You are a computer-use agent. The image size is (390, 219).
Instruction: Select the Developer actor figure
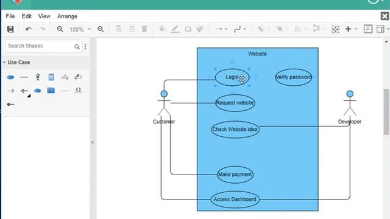point(350,103)
